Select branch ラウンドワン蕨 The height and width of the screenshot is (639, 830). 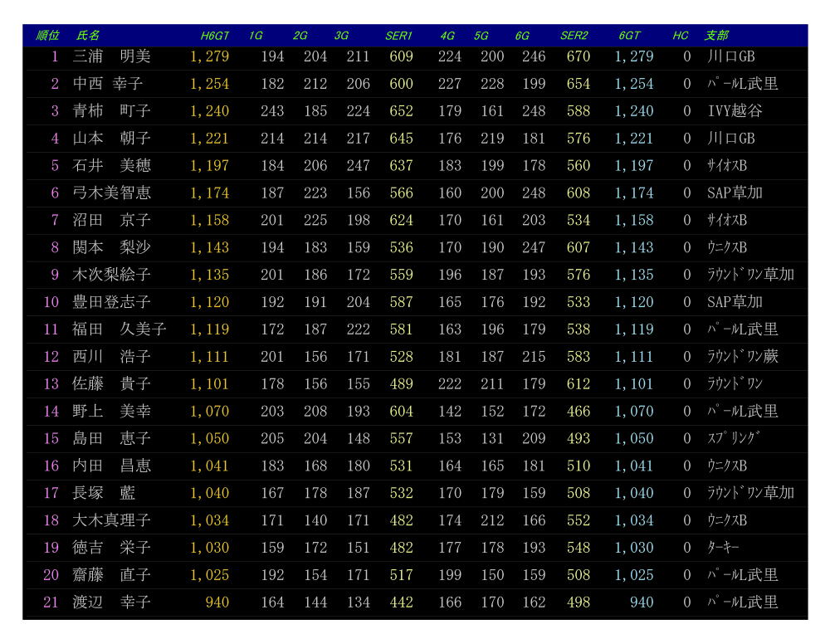[x=743, y=356]
